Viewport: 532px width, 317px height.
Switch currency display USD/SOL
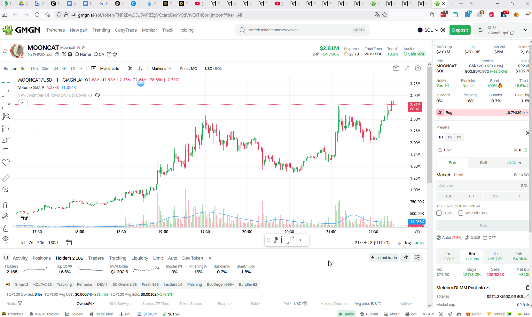pos(213,69)
